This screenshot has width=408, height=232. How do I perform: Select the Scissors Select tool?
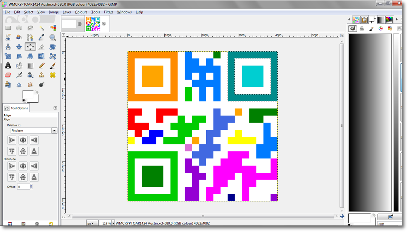click(x=8, y=37)
